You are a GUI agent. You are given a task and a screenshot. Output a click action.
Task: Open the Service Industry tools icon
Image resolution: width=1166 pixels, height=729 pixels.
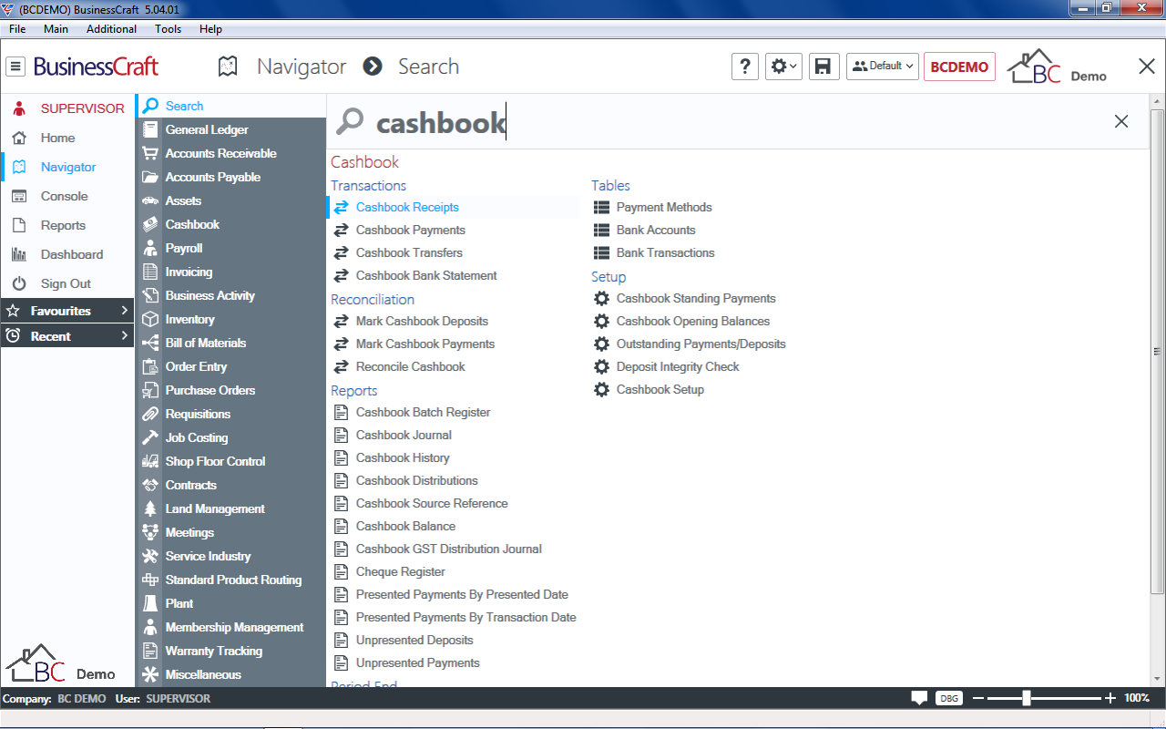coord(150,556)
